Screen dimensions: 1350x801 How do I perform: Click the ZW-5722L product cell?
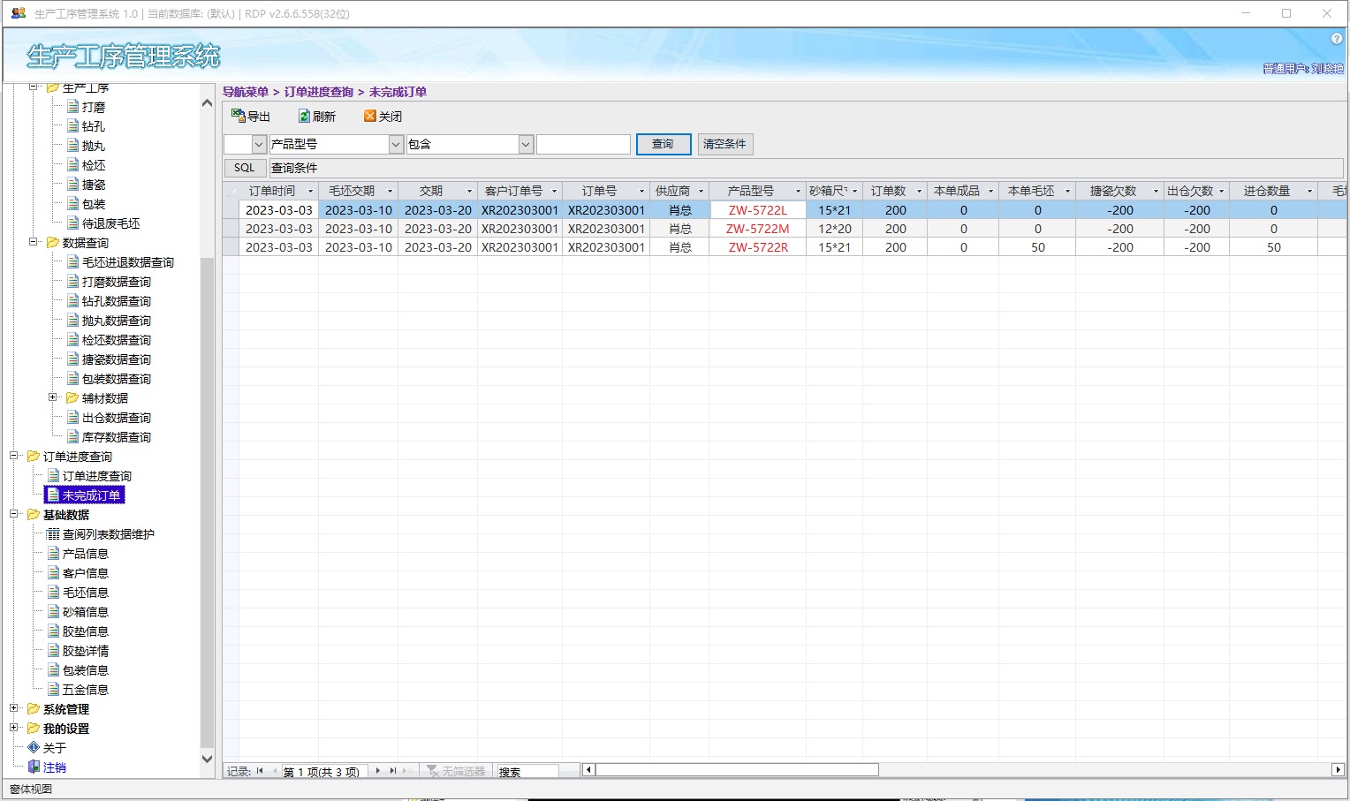[757, 210]
